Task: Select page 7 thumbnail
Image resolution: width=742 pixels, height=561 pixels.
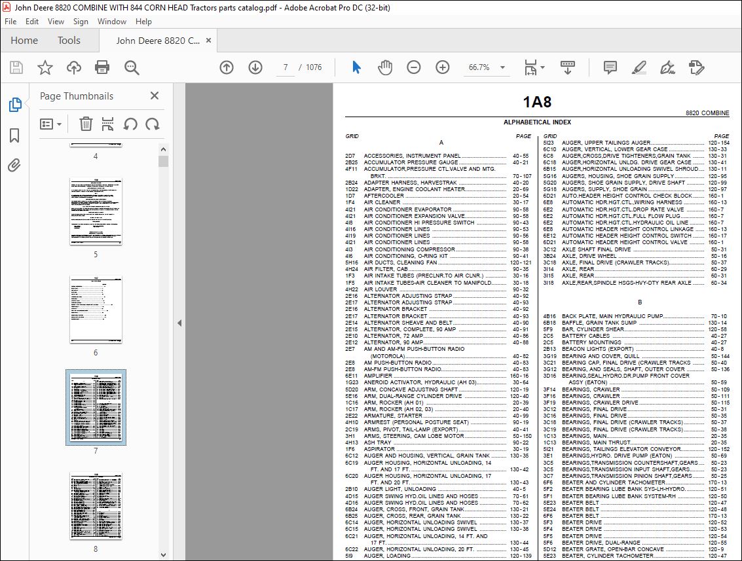Action: 96,407
